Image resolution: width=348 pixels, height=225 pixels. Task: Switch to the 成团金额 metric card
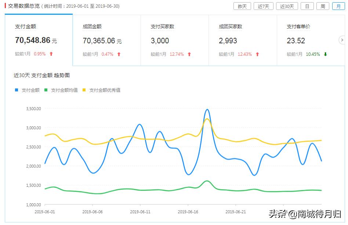(x=106, y=39)
